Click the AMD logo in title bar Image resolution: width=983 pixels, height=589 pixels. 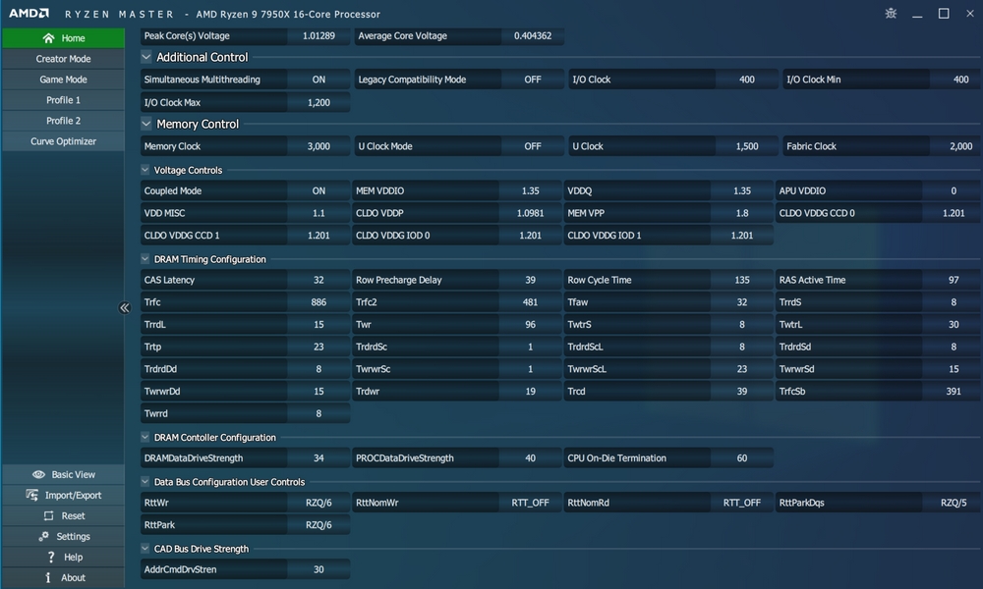[29, 13]
